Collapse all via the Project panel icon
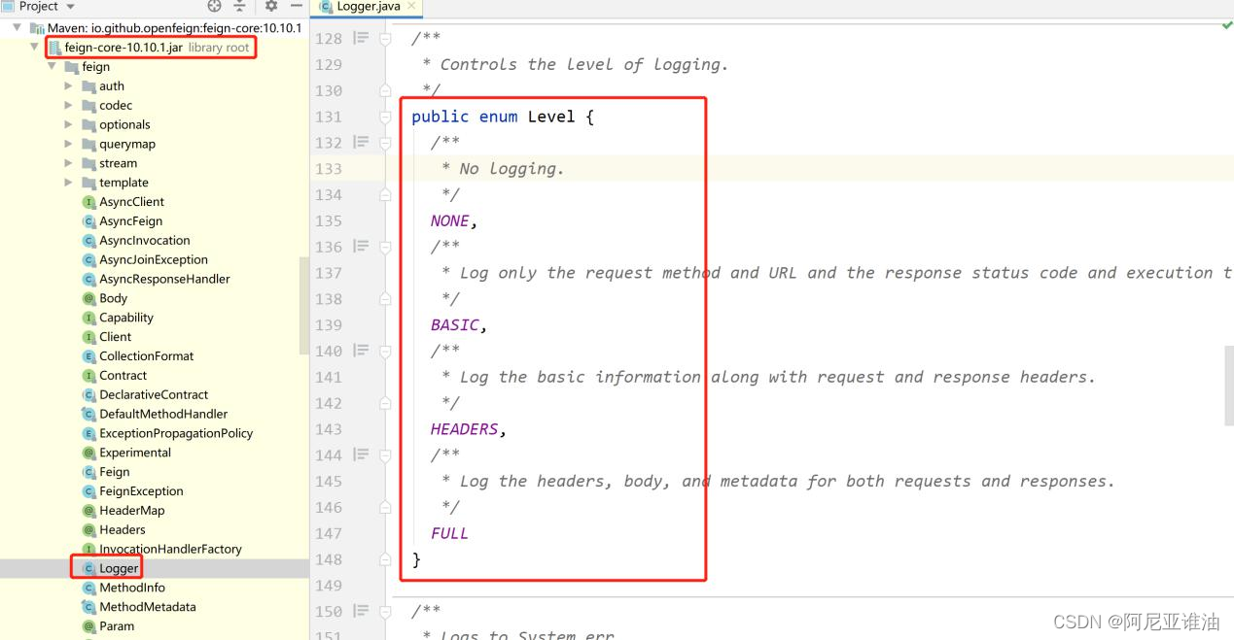Image resolution: width=1234 pixels, height=640 pixels. [x=240, y=6]
